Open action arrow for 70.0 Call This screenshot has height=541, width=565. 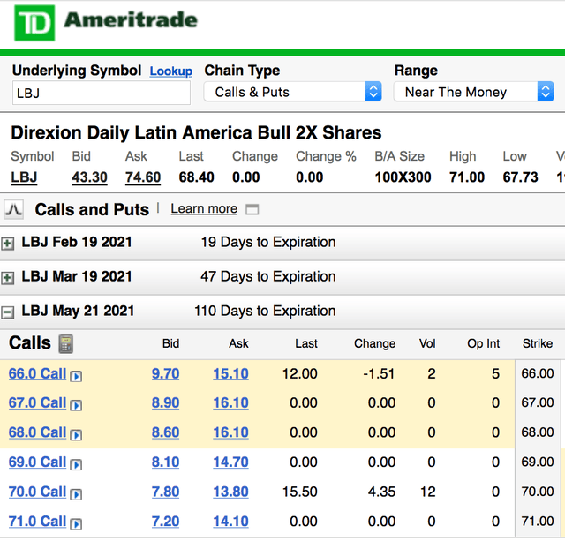click(76, 494)
